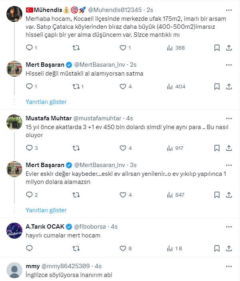Open more options menu on mmy's tweet
This screenshot has height=281, width=240.
click(228, 266)
